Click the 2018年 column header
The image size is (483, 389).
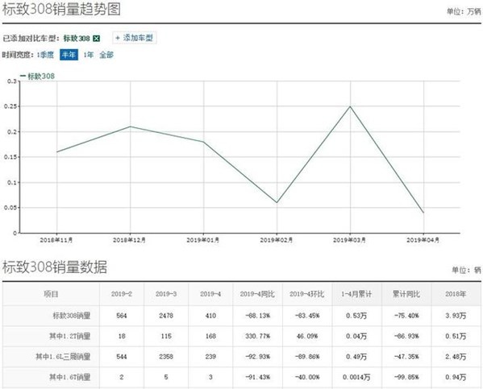click(456, 294)
